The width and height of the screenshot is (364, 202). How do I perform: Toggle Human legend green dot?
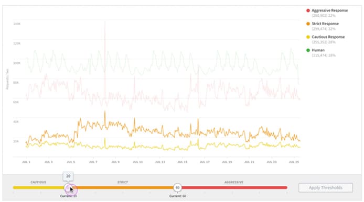point(308,50)
